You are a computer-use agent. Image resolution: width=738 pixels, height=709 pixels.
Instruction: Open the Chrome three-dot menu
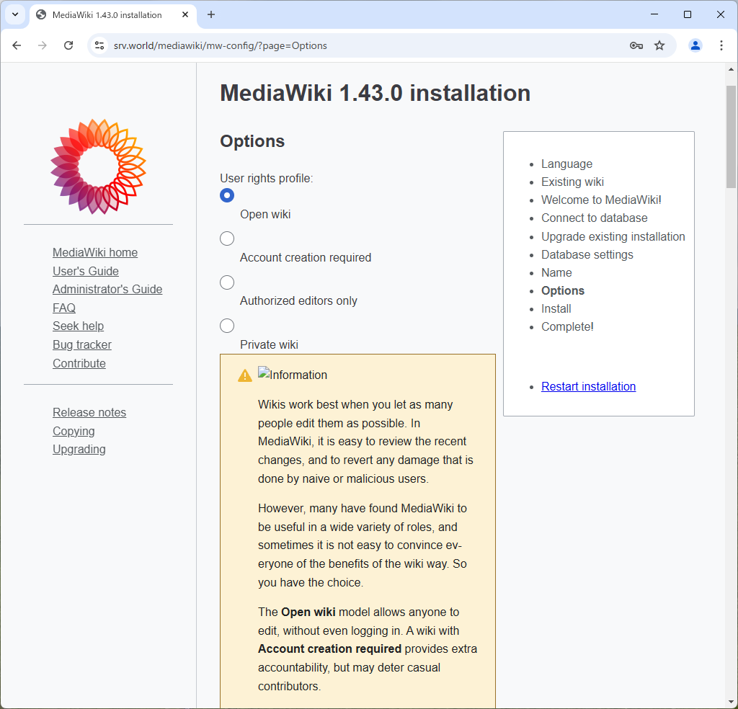721,45
